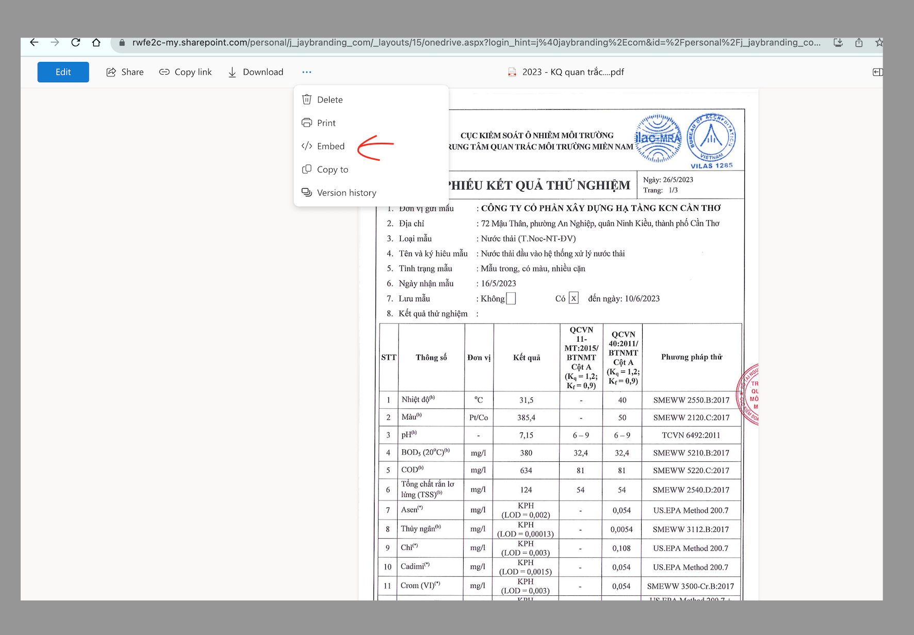Click the blue Edit button
The image size is (914, 635).
63,72
